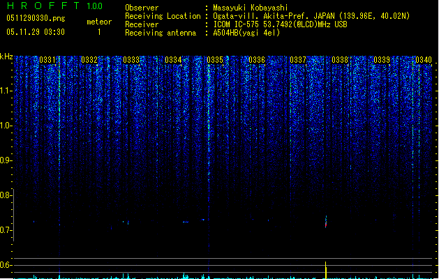The image size is (439, 279).
Task: Select the Ogata-vill. Akita-Pref. JAPAN location text
Action: click(x=311, y=16)
